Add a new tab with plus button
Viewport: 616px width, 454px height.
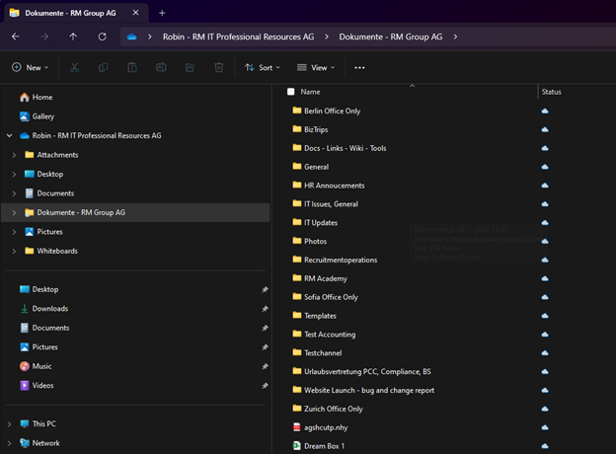(162, 13)
